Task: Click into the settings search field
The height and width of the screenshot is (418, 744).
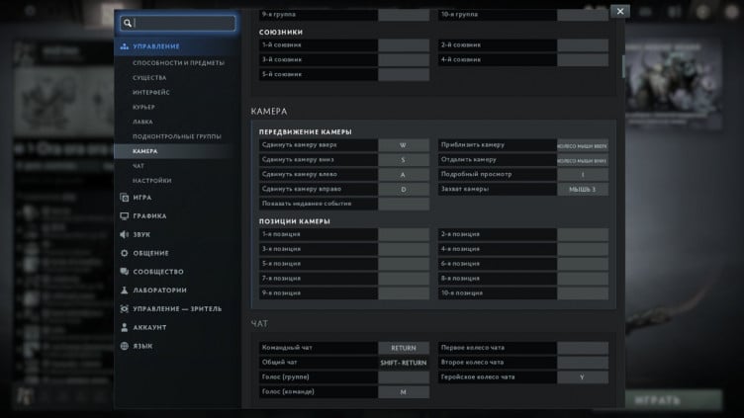Action: click(x=183, y=23)
